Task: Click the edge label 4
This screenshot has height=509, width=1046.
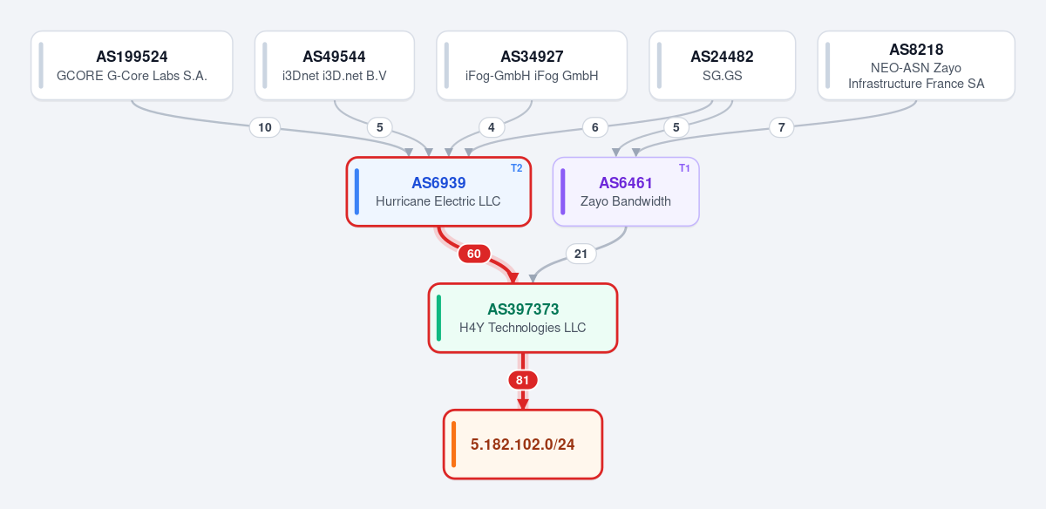Action: pyautogui.click(x=492, y=127)
